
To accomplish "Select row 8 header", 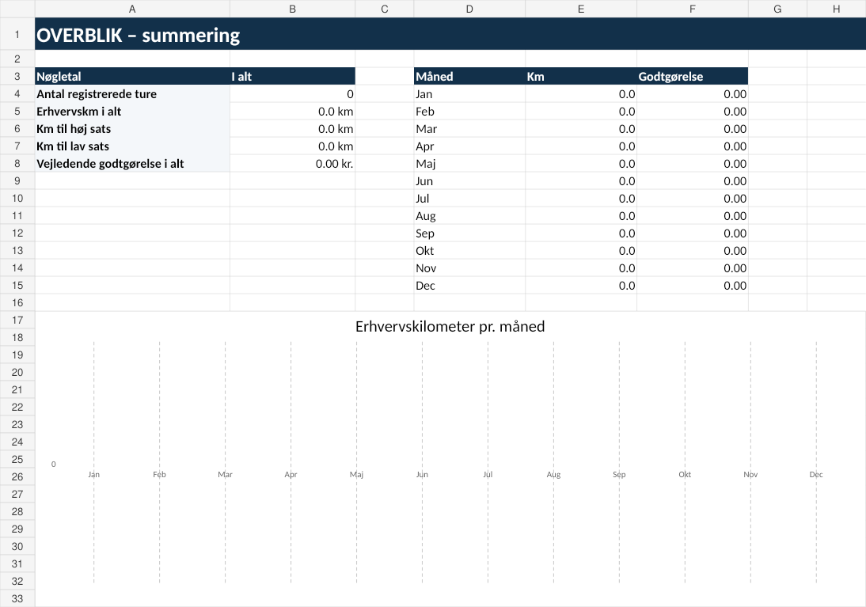I will point(17,164).
